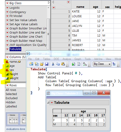Open the Logistic script red triangle menu

[x=7, y=8]
